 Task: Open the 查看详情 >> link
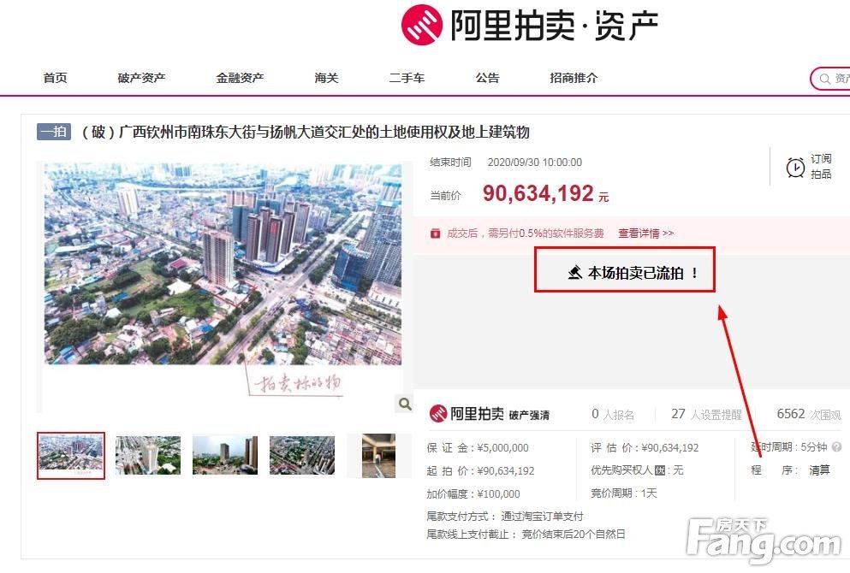tap(645, 233)
